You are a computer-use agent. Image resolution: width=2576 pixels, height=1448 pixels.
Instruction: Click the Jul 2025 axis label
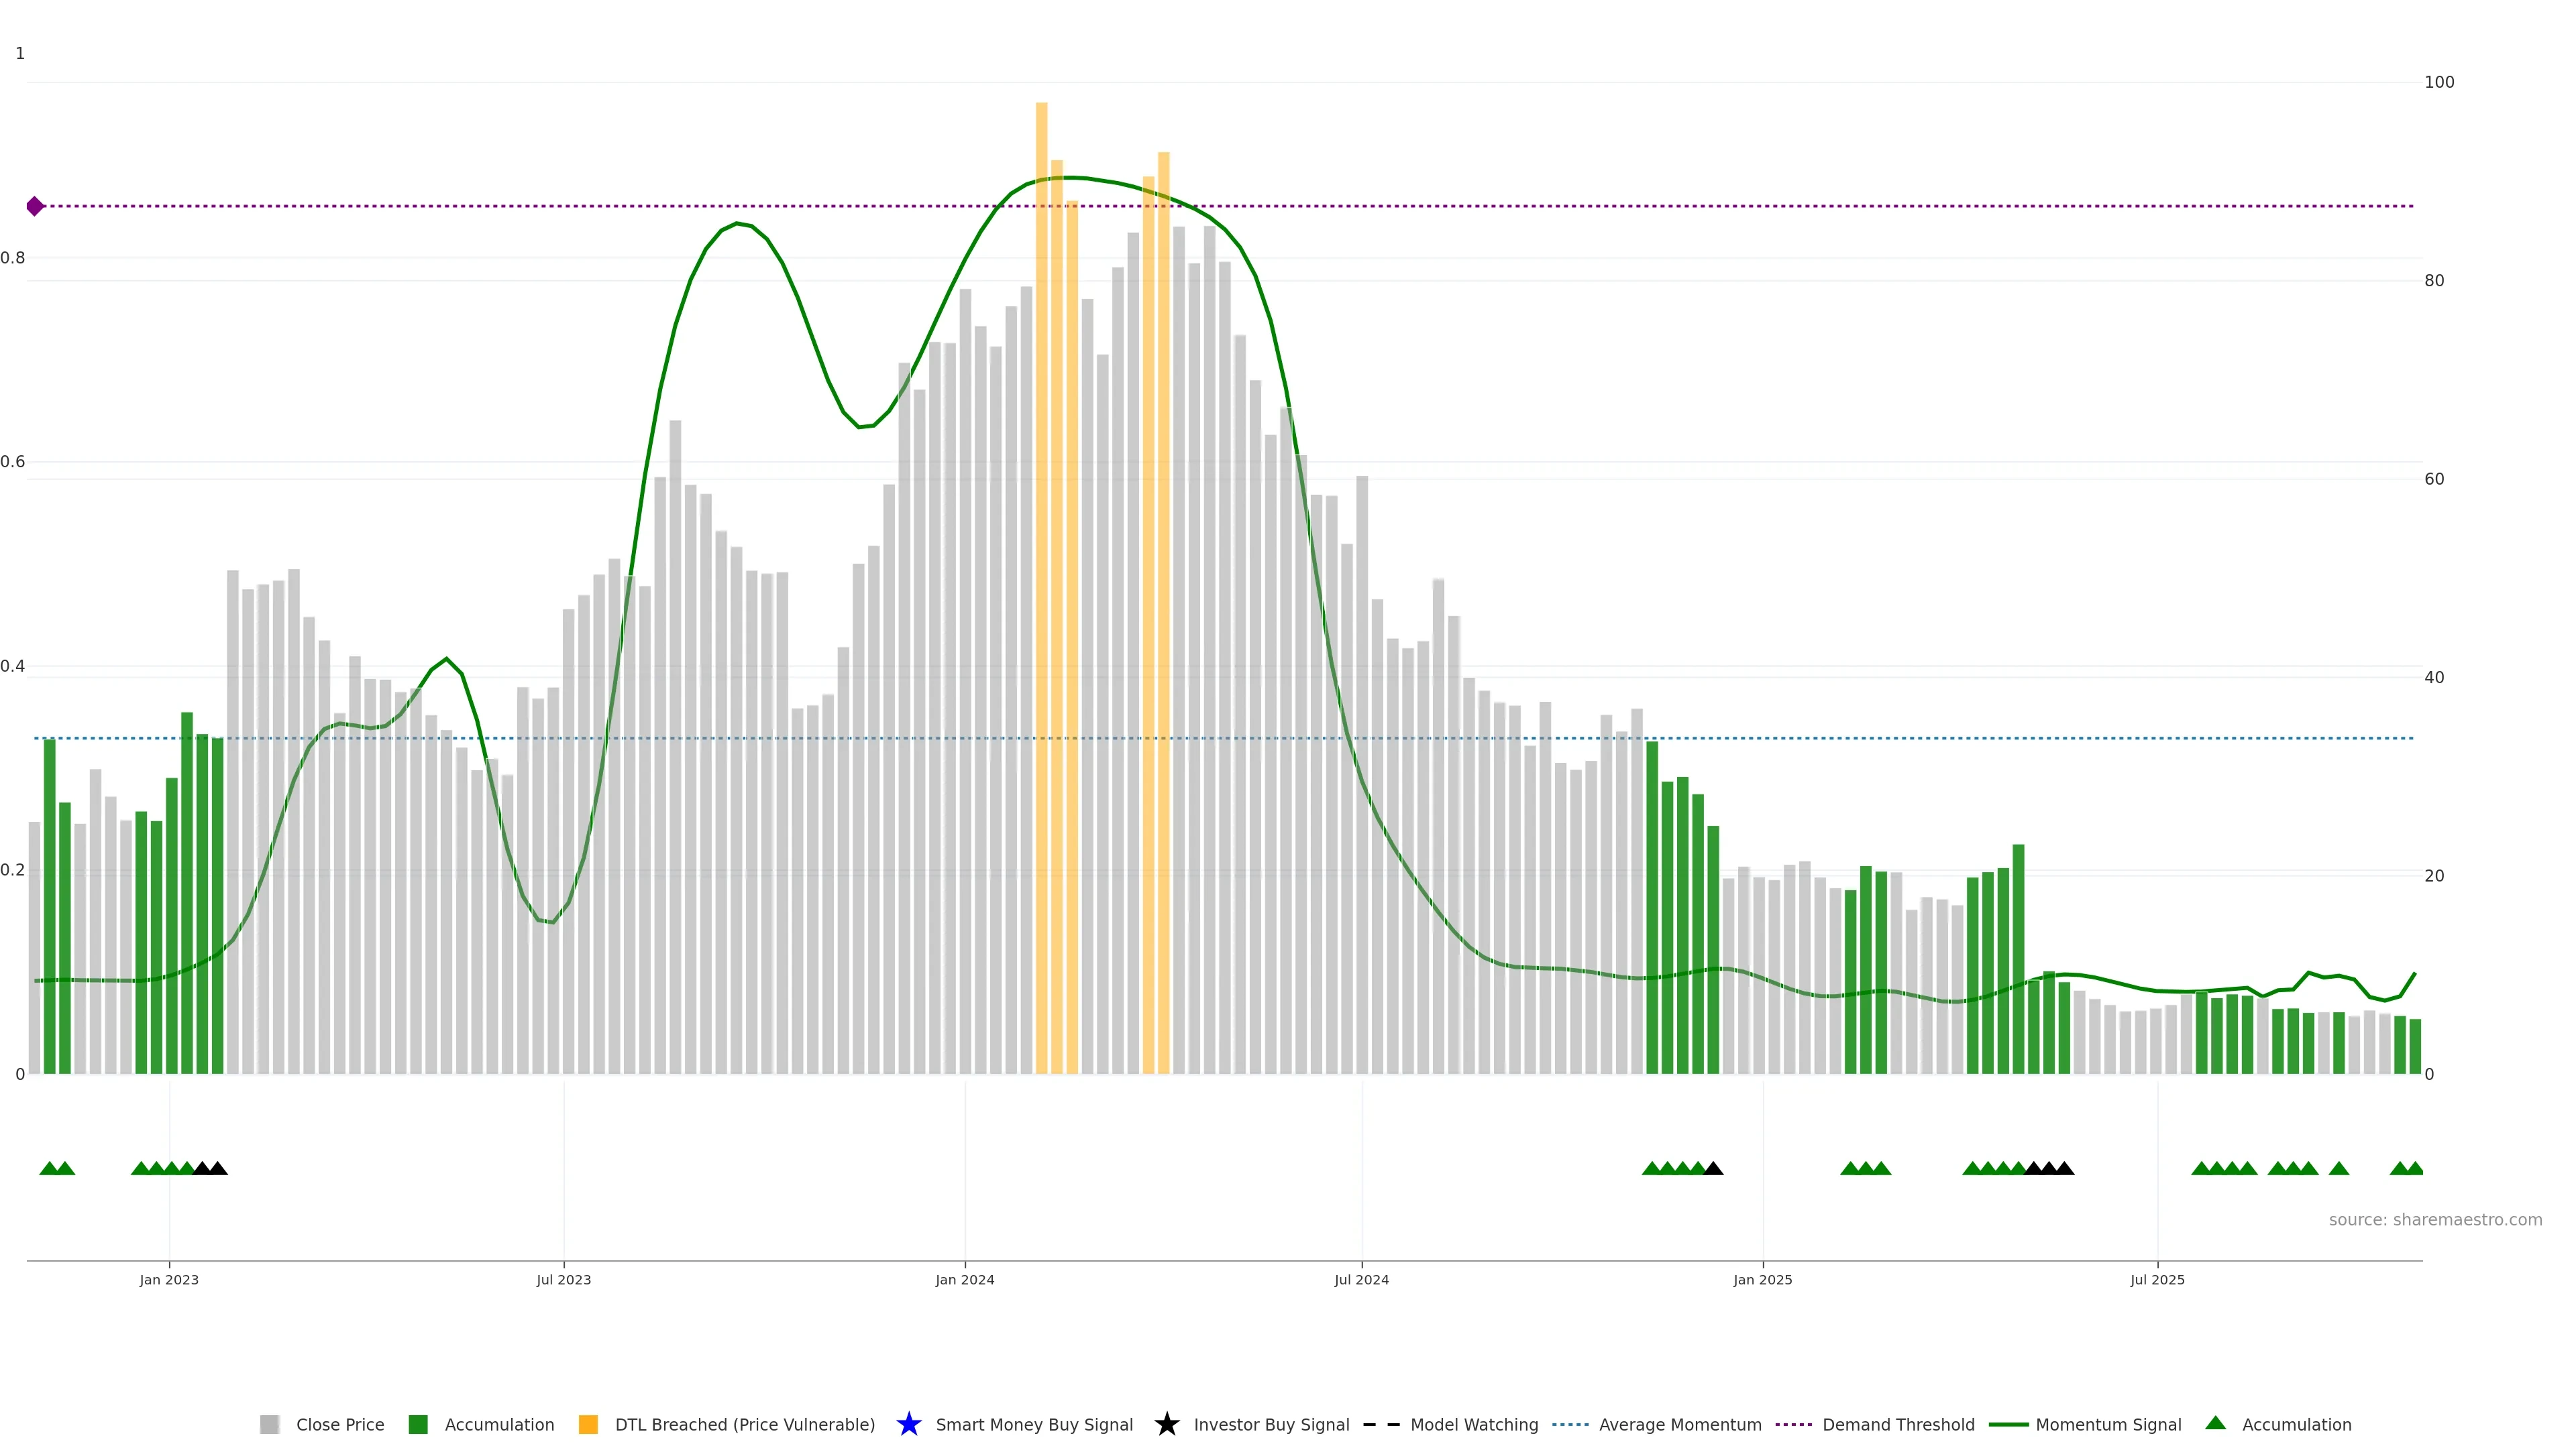(2157, 1280)
